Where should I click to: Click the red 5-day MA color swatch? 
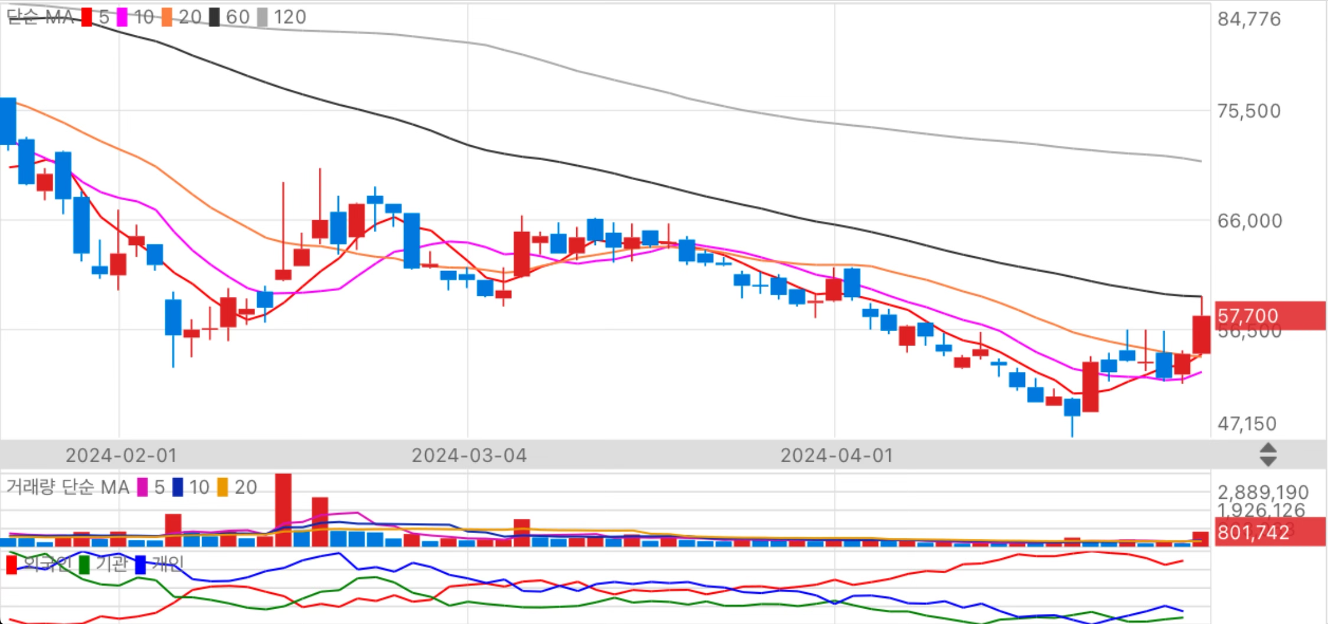point(87,17)
